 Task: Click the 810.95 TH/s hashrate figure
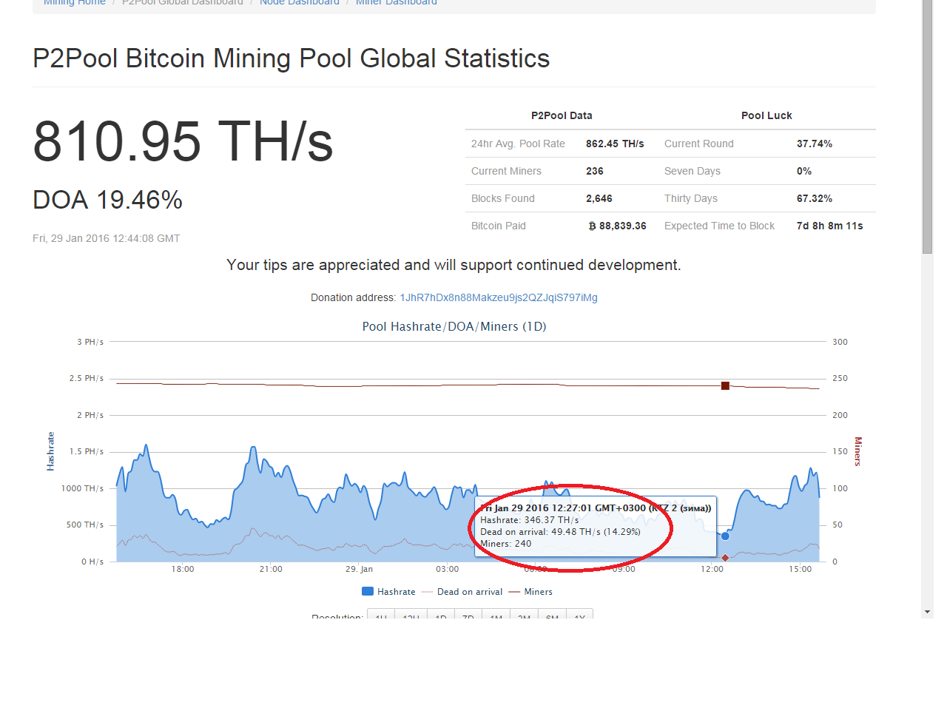click(183, 141)
